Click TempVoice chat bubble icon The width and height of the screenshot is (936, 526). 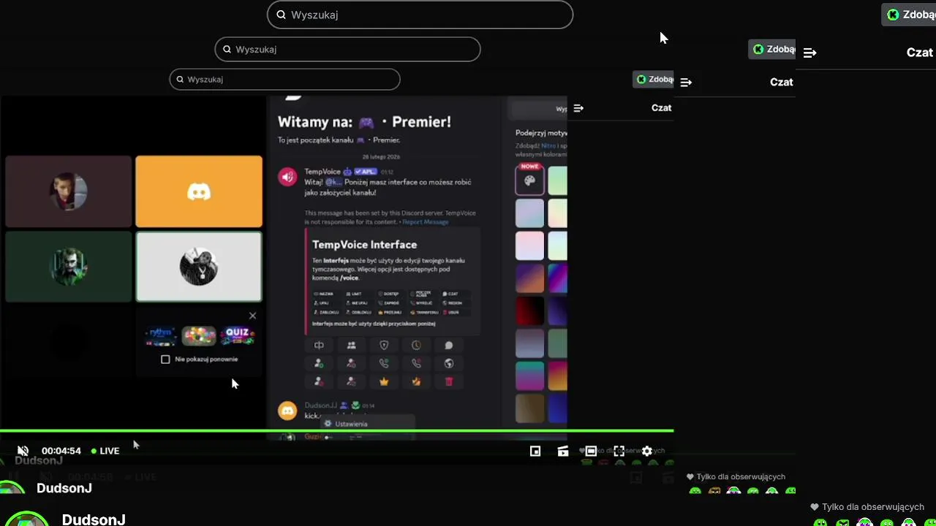point(449,346)
